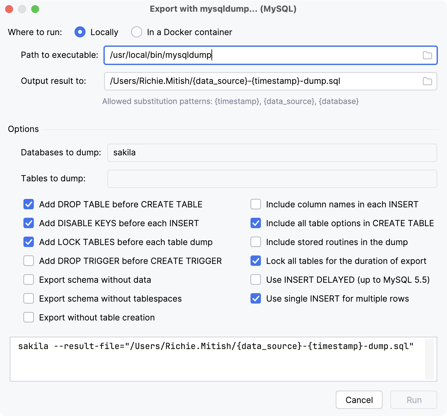Viewport: 447px width, 416px height.
Task: Check Export schema without data
Action: point(28,279)
